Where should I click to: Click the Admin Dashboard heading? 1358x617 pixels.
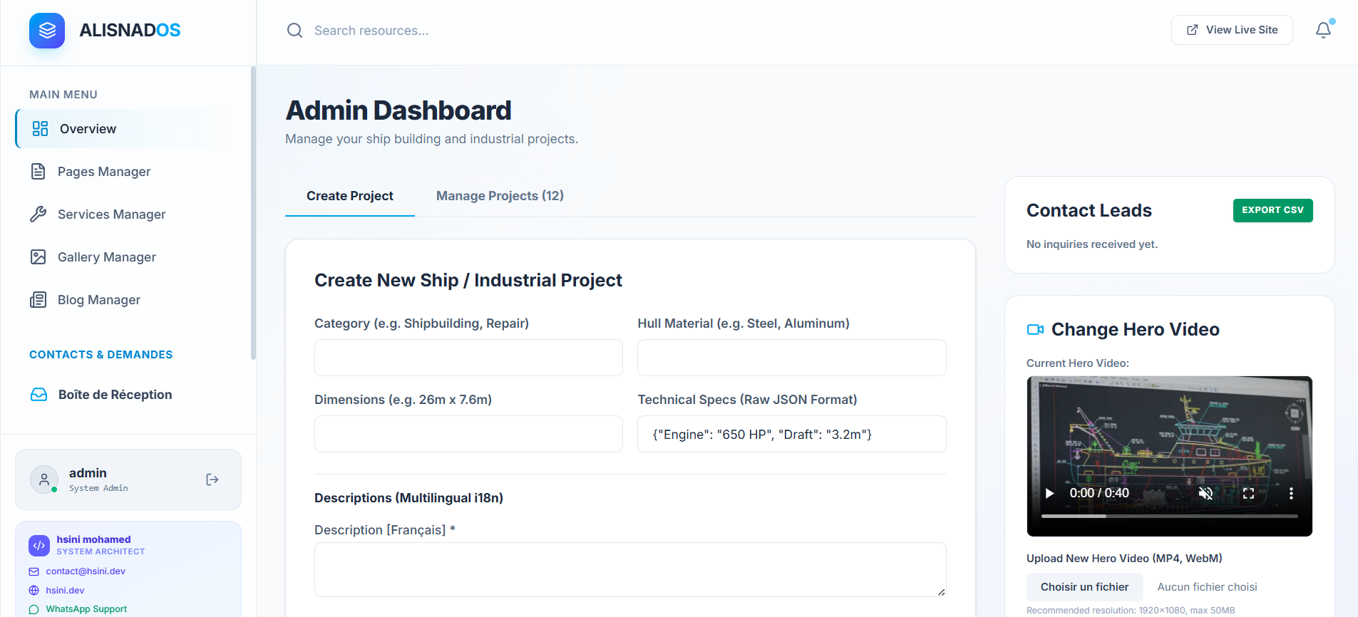pyautogui.click(x=398, y=110)
